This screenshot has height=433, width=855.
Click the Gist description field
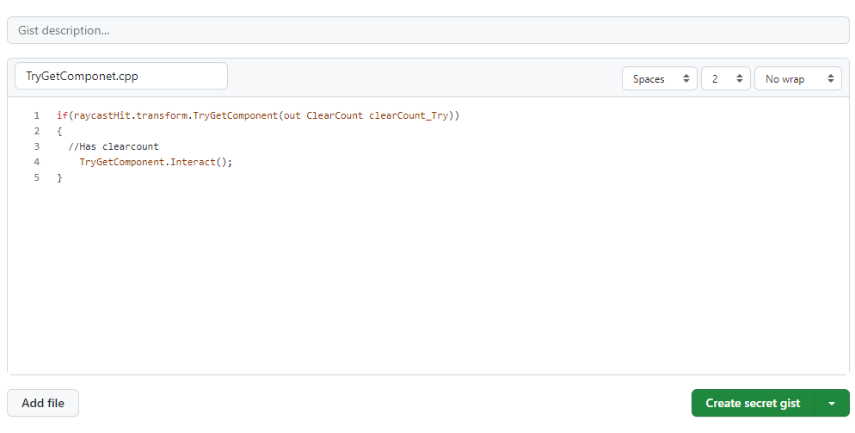[x=428, y=31]
